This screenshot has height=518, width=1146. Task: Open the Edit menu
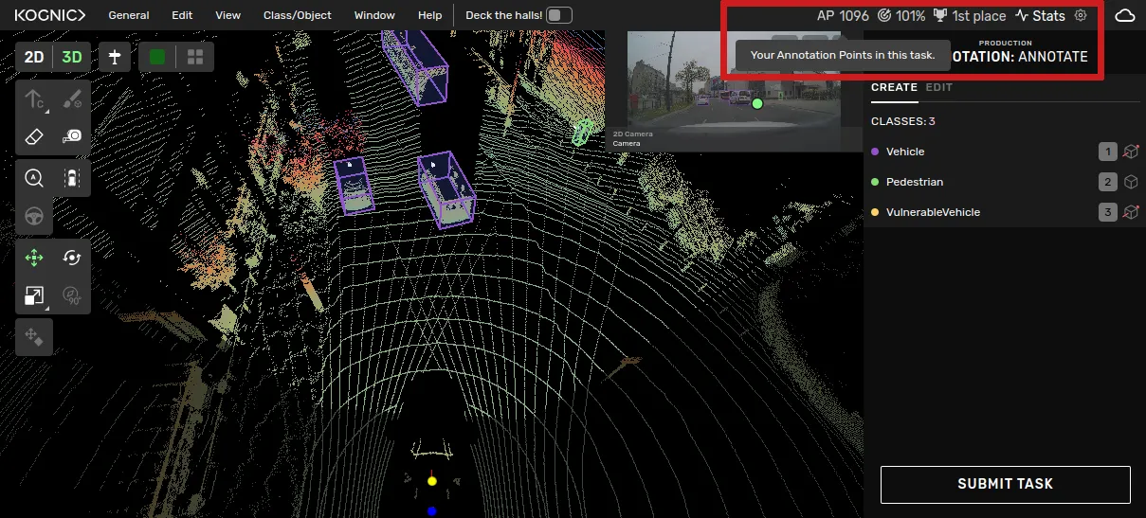182,15
